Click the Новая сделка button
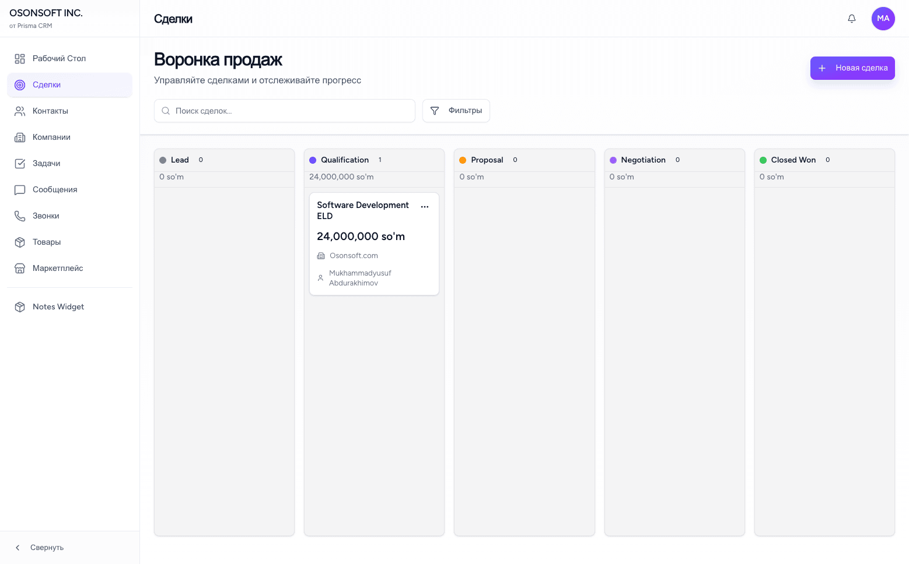This screenshot has width=909, height=564. 852,68
